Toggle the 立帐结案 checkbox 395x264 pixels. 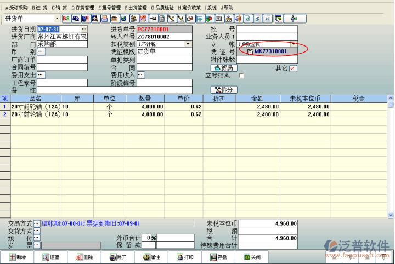click(x=241, y=76)
